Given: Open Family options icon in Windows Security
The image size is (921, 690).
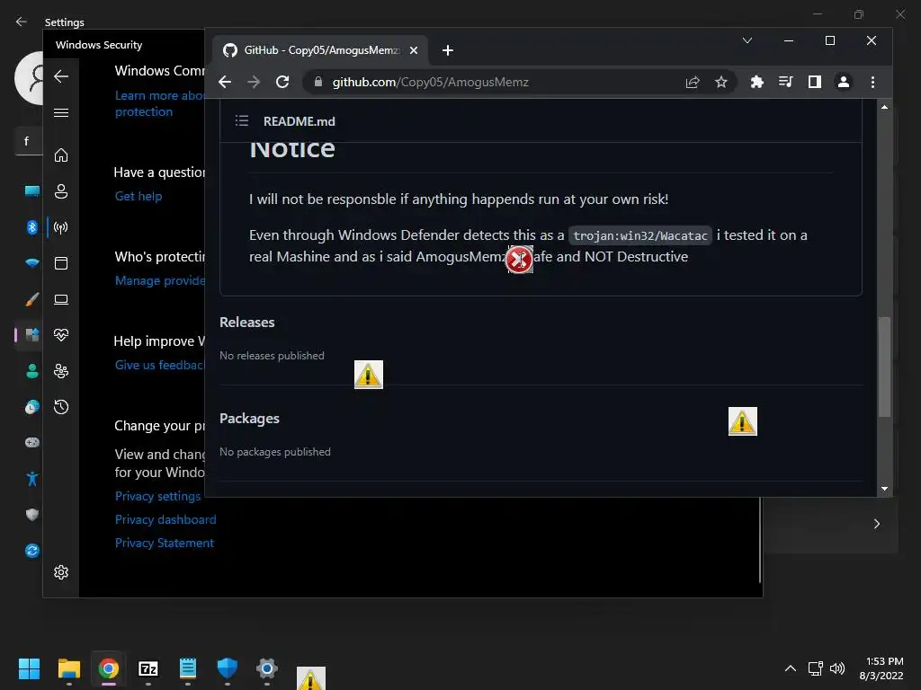Looking at the screenshot, I should pyautogui.click(x=61, y=371).
